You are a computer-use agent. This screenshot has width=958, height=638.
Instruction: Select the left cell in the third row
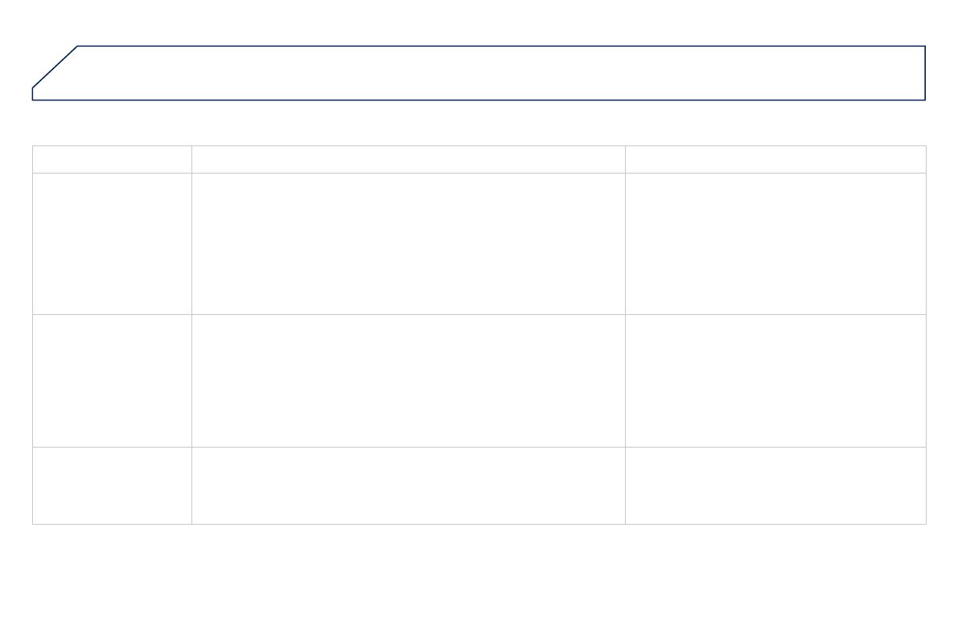click(112, 381)
